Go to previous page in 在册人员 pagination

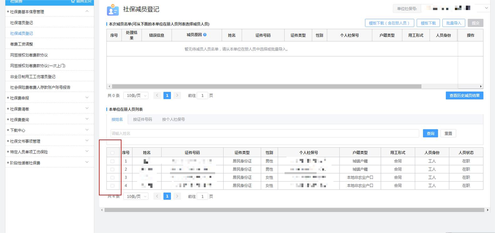157,196
